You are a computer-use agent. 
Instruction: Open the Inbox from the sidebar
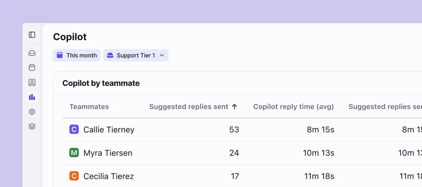coord(32,53)
